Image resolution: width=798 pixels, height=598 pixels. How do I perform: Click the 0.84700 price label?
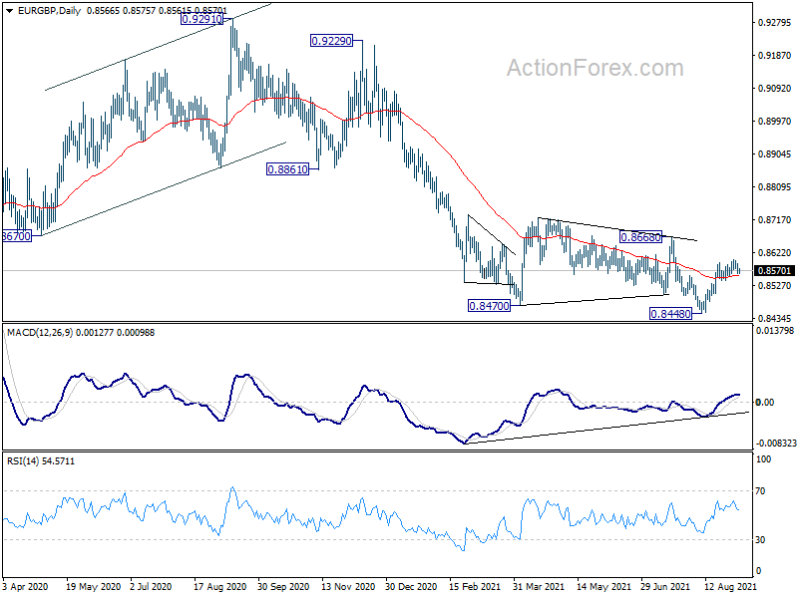[489, 306]
